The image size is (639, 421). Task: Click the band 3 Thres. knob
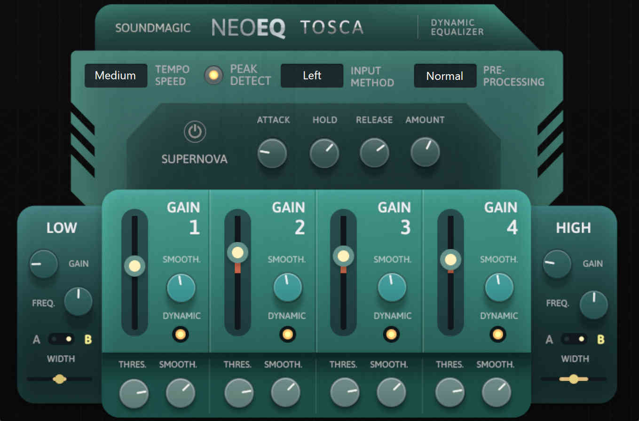(x=345, y=393)
